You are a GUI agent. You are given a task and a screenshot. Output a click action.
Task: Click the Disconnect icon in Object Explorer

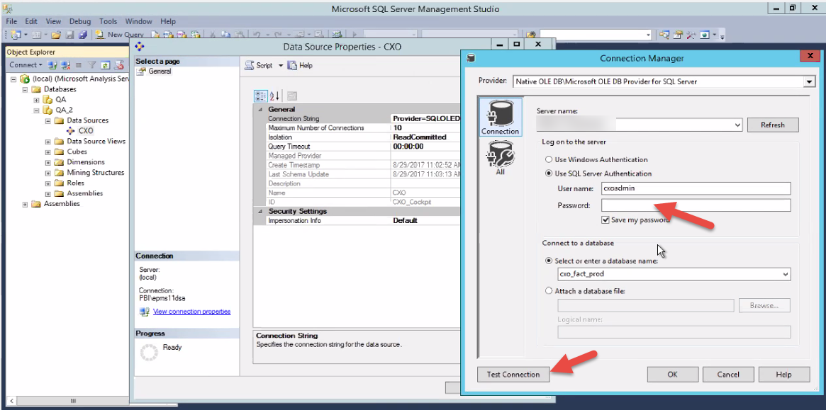[x=65, y=64]
